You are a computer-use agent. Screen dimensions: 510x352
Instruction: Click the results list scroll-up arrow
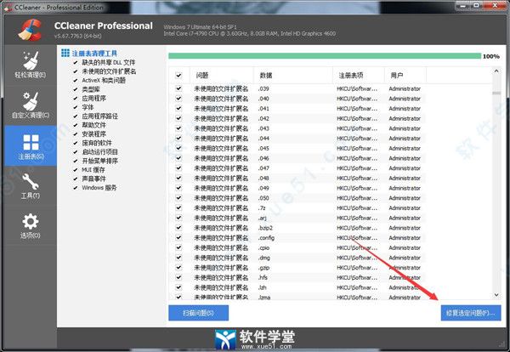pos(496,71)
